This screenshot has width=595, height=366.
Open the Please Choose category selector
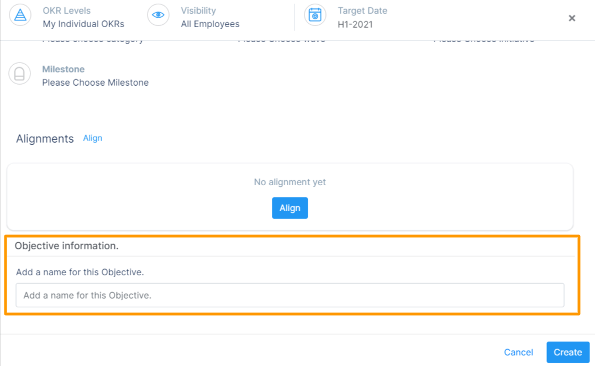pos(92,39)
